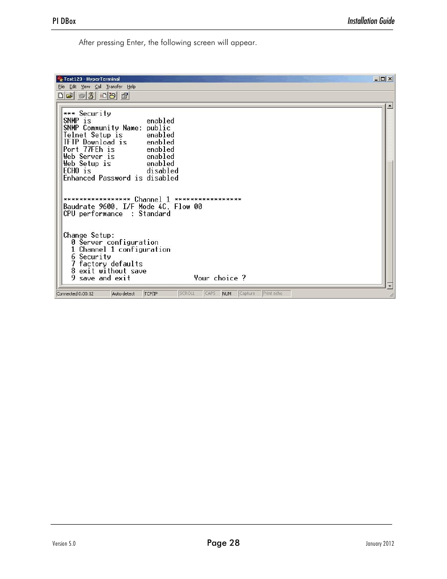The width and height of the screenshot is (447, 579).
Task: Click the '1 Channel 1 configuration' option
Action: (121, 249)
